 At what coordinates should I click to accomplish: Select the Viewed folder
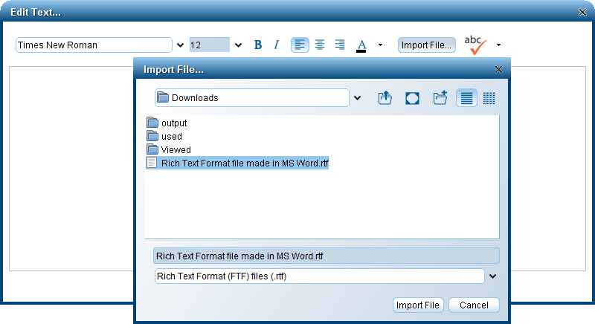(x=169, y=149)
